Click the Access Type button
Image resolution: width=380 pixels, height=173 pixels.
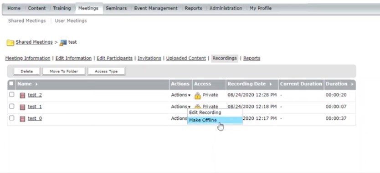click(106, 71)
